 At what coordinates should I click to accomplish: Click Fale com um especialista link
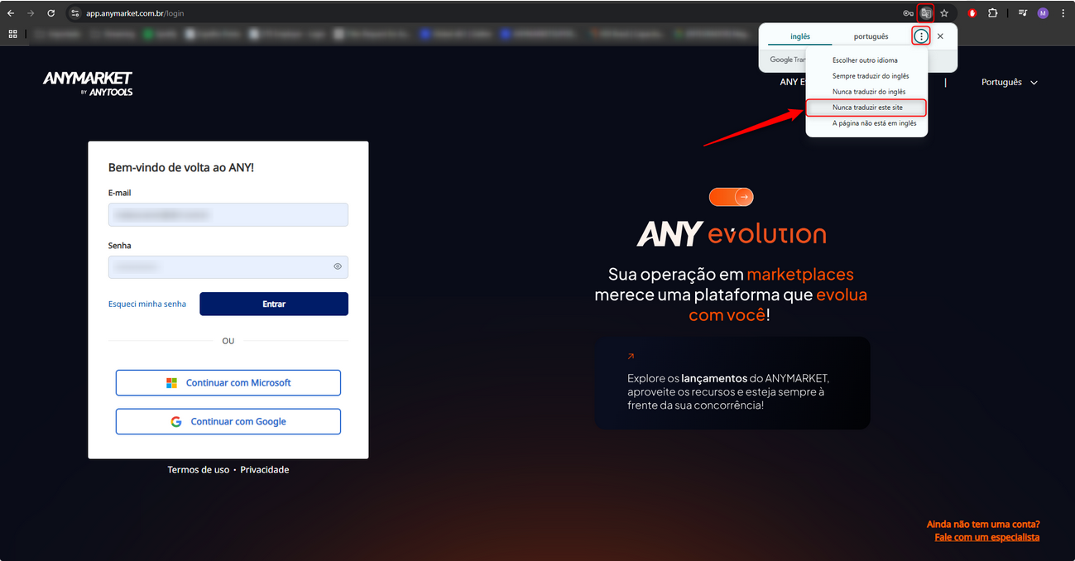(986, 537)
